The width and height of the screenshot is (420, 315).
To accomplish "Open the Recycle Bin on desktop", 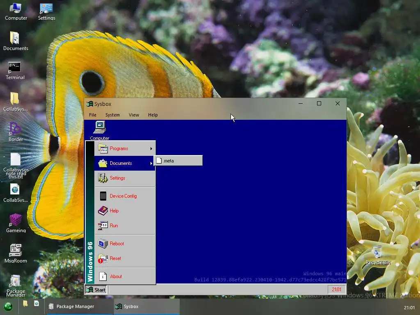I will pos(378,255).
